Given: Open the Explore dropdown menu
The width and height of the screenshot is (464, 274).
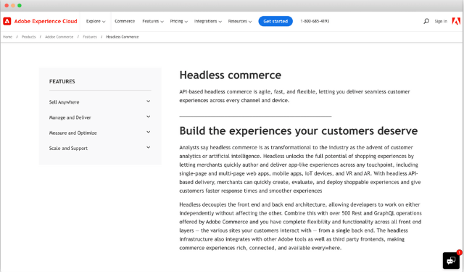Looking at the screenshot, I should tap(96, 21).
